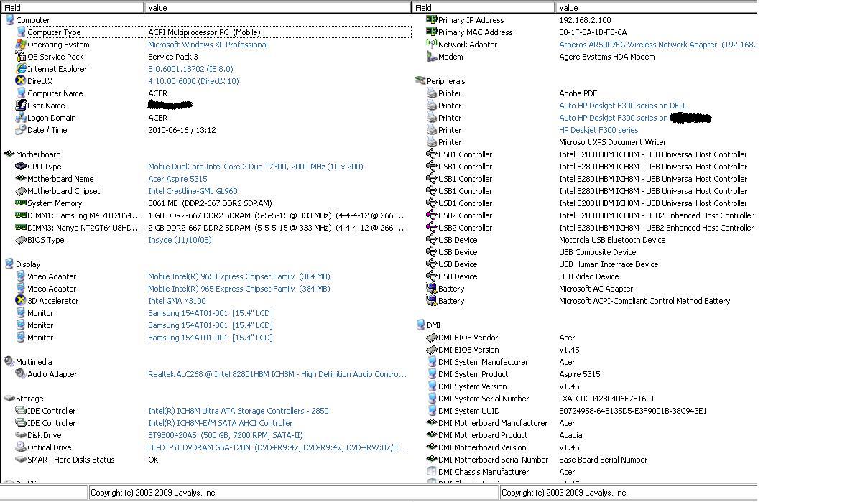This screenshot has width=855, height=502.
Task: Click the left pane's Field column header
Action: pyautogui.click(x=72, y=8)
